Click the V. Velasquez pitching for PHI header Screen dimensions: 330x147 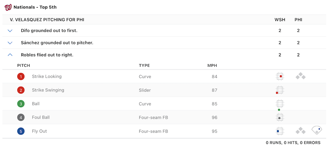(x=49, y=19)
